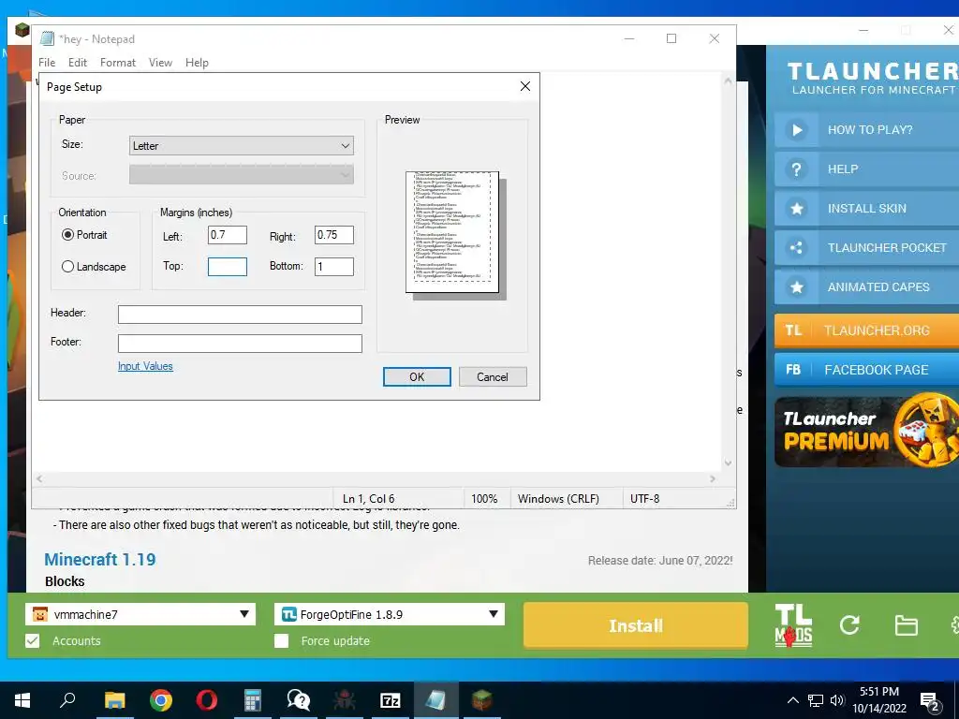Enable the Force update checkbox
The height and width of the screenshot is (719, 959).
[281, 640]
